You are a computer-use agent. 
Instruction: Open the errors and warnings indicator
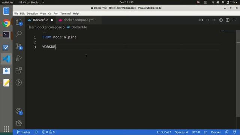[48, 132]
